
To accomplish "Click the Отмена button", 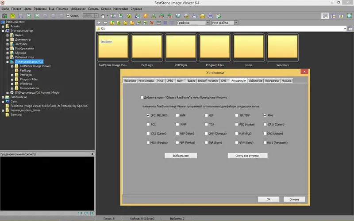I will coord(294,199).
